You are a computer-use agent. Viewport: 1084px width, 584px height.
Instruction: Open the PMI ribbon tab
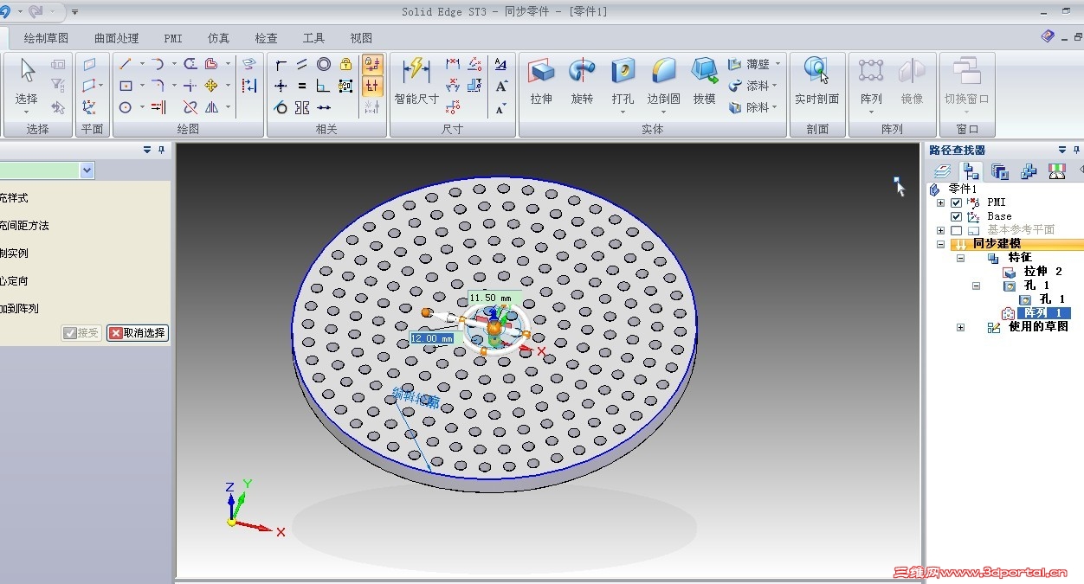click(x=173, y=38)
